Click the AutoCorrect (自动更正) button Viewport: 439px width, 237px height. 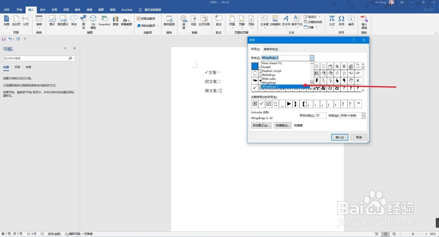pyautogui.click(x=261, y=126)
